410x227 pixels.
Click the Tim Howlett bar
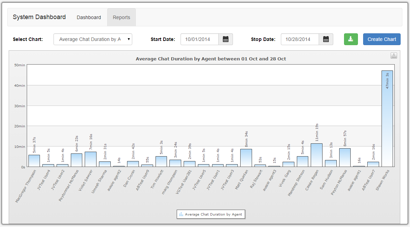(161, 161)
